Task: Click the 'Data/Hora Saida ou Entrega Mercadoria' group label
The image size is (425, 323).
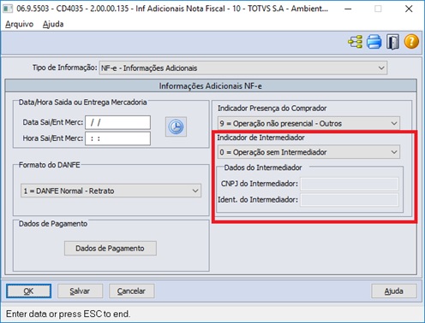Action: (82, 103)
